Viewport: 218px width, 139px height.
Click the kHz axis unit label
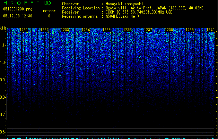[3, 28]
